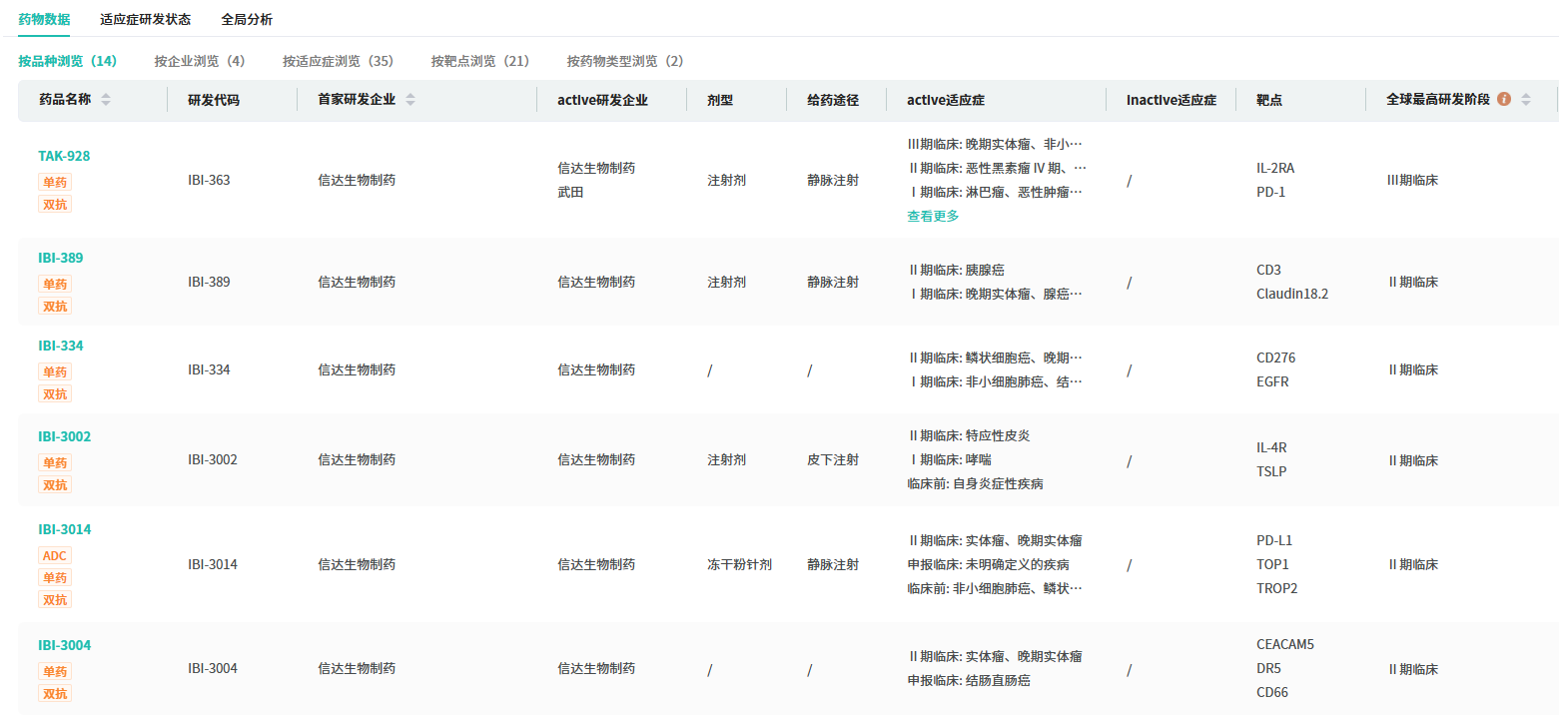Click IBI-3014 drug name link
The image size is (1559, 716).
64,529
